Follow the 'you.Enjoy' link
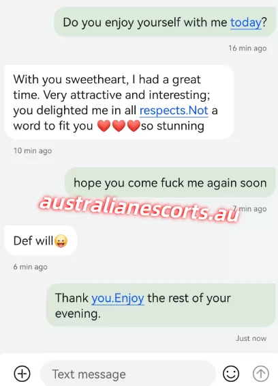 click(118, 298)
